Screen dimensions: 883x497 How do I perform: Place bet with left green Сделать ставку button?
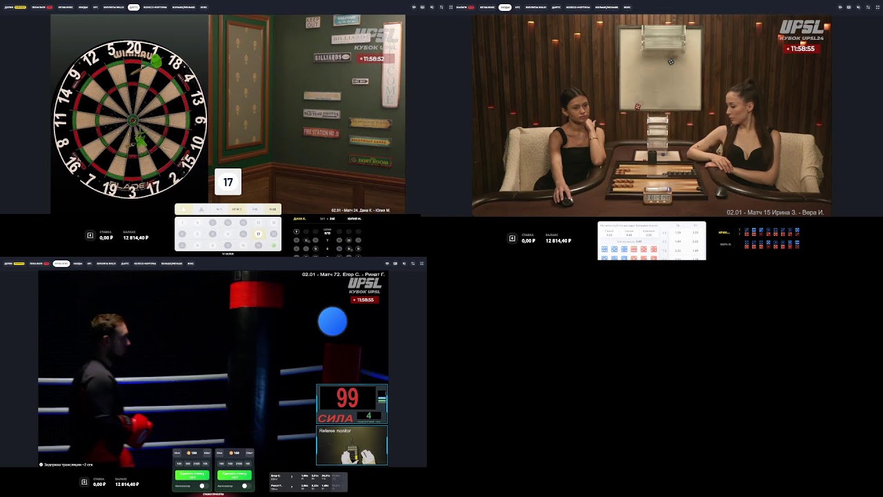point(192,475)
